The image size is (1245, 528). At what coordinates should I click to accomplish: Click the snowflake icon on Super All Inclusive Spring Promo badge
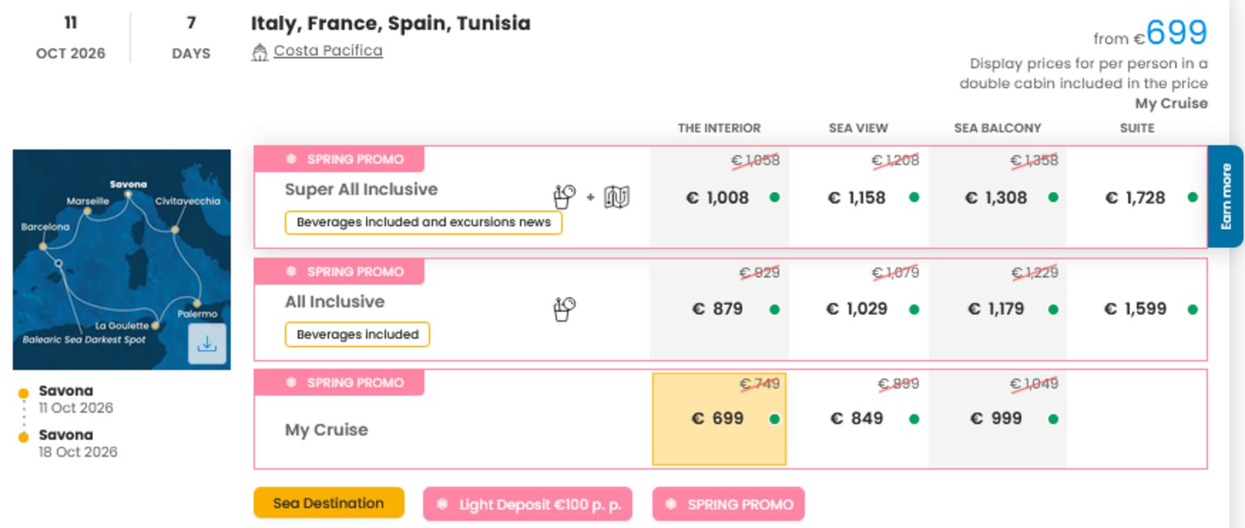tap(291, 158)
